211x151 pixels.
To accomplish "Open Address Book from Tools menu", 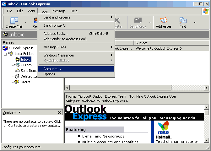I will [76, 34].
